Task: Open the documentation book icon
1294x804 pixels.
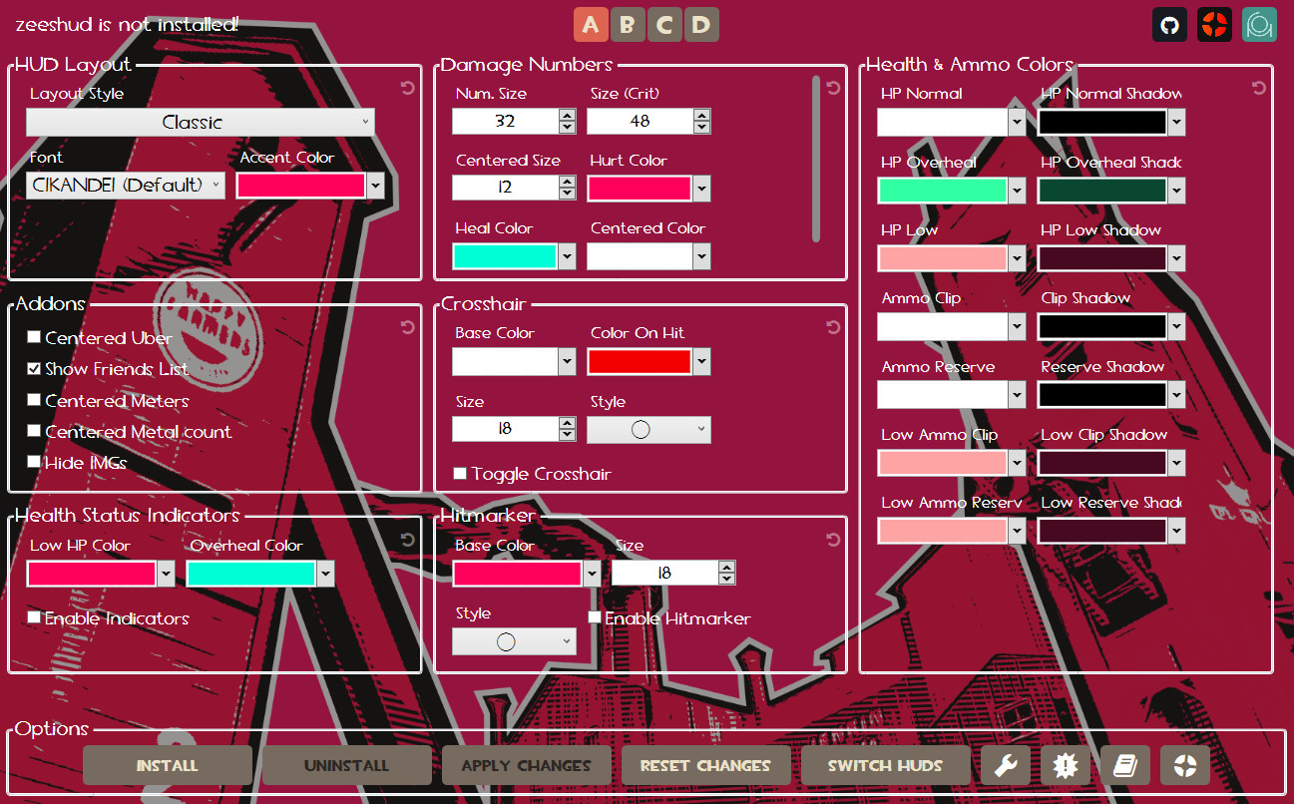Action: (1125, 765)
